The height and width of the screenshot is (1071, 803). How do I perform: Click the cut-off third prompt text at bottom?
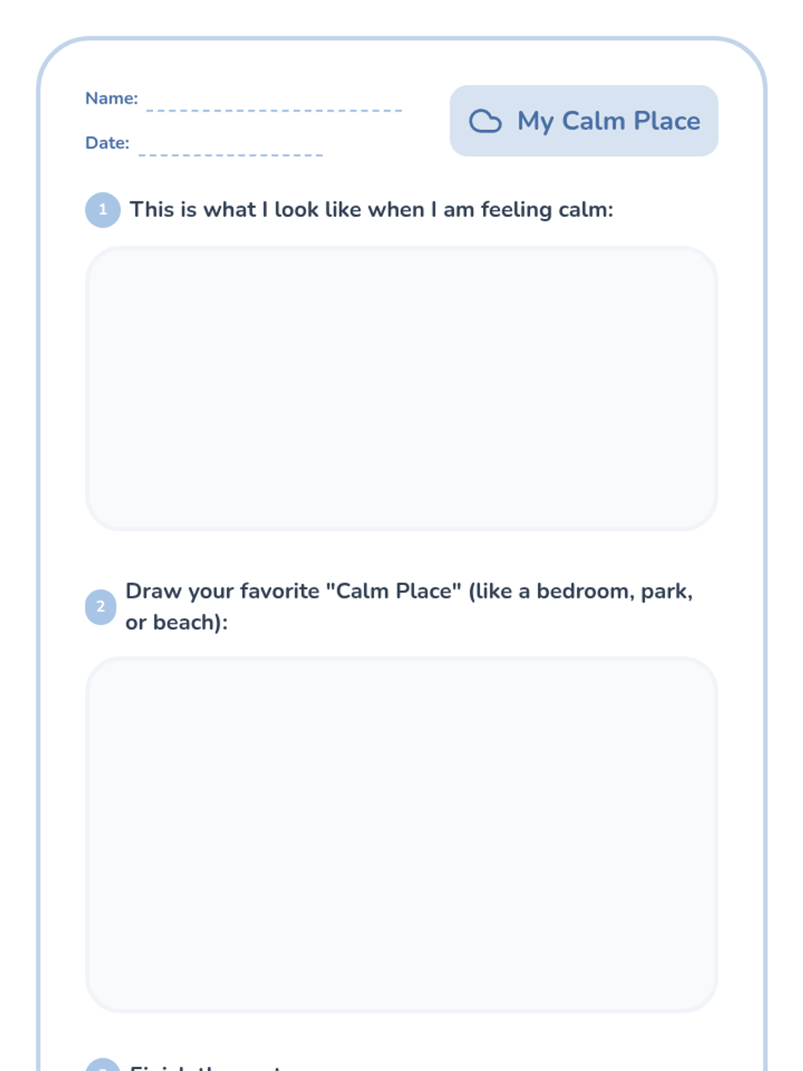tap(207, 1067)
